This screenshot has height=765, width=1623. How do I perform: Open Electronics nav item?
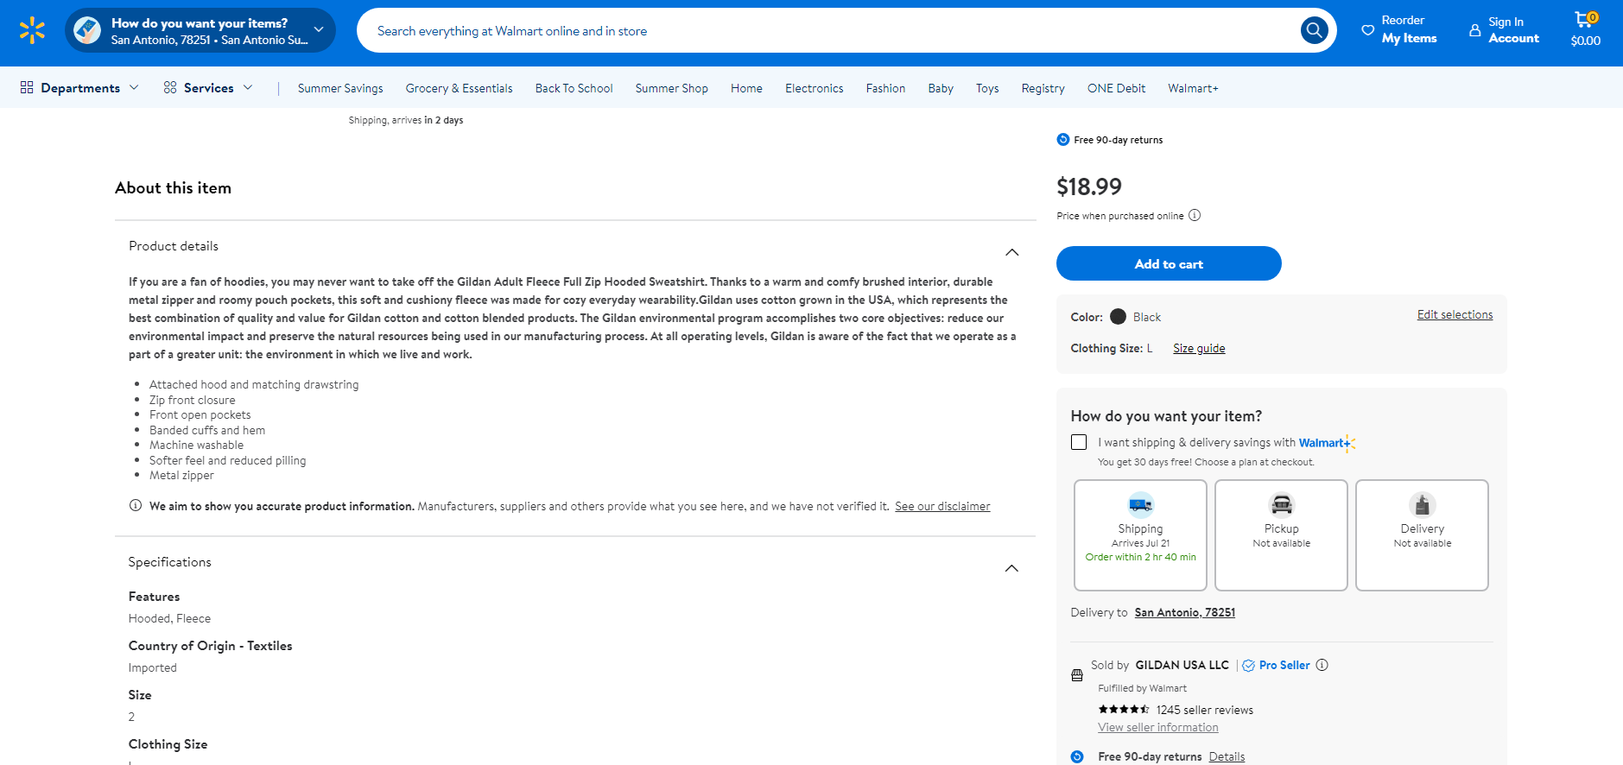(814, 88)
